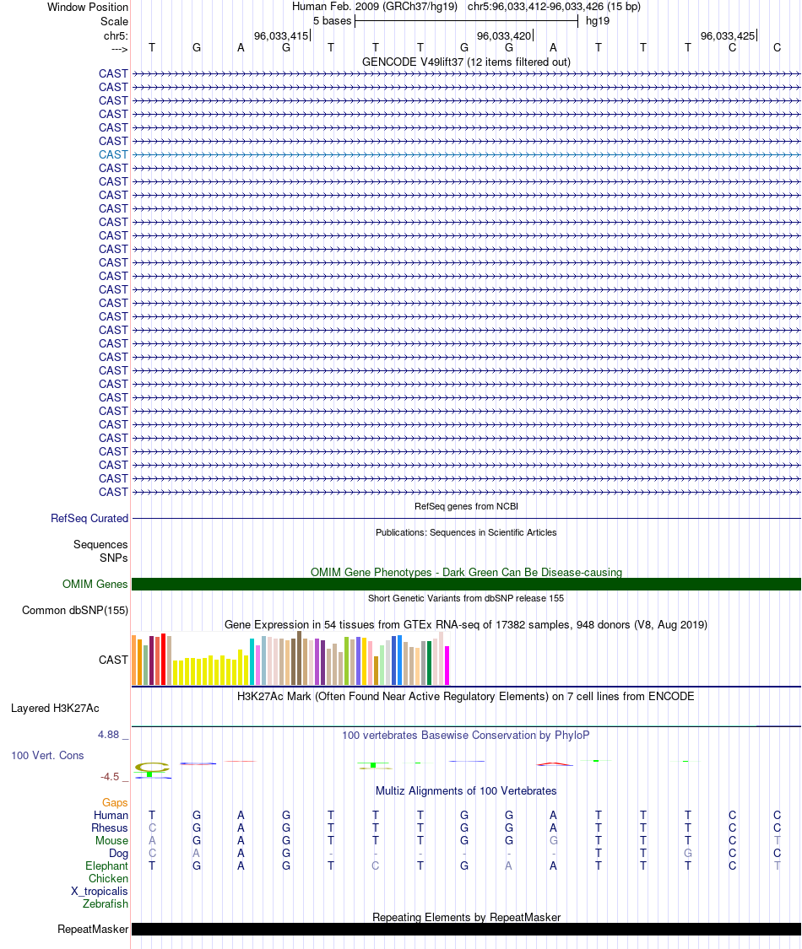Screen dimensions: 802x949
Task: Open 'Publications: Sequences in Scientific Articles' title
Action: pyautogui.click(x=466, y=532)
